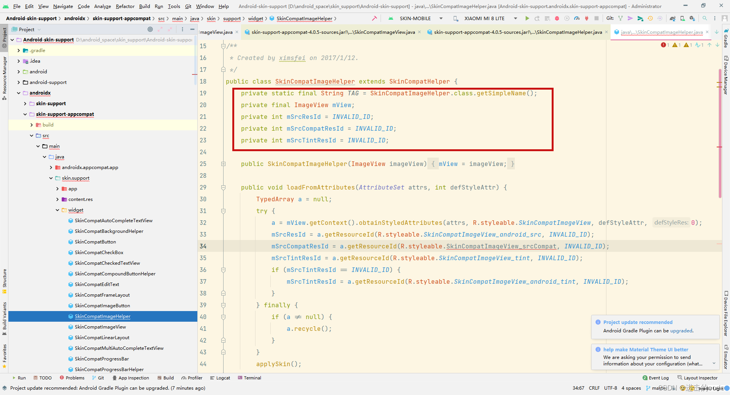Click the Git Update Project branch icon
730x395 pixels.
(x=620, y=18)
